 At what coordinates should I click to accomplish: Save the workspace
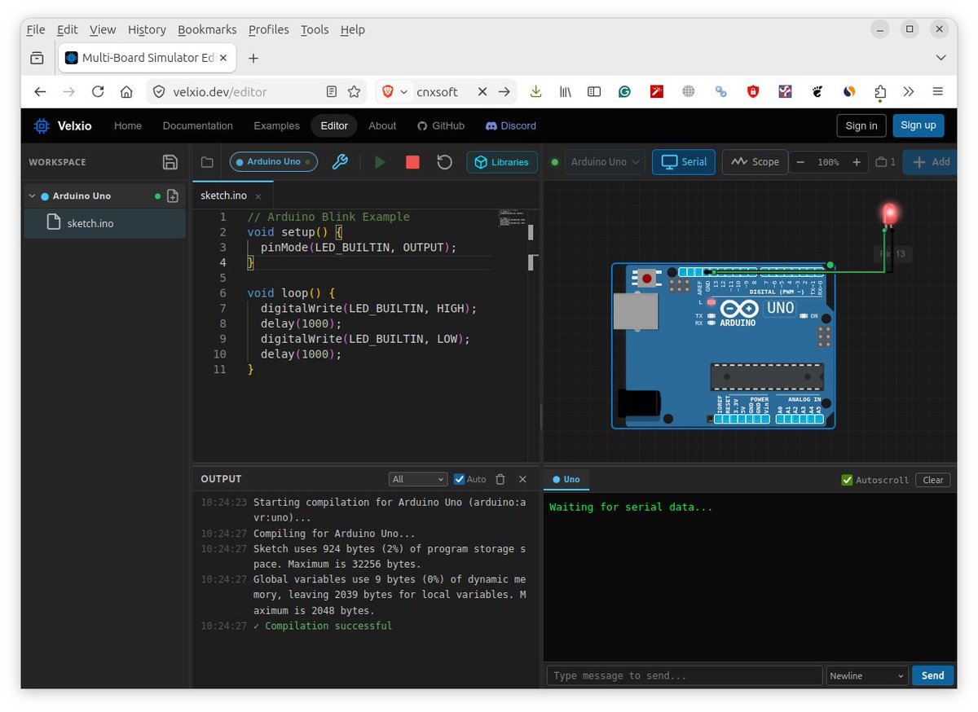click(x=170, y=162)
